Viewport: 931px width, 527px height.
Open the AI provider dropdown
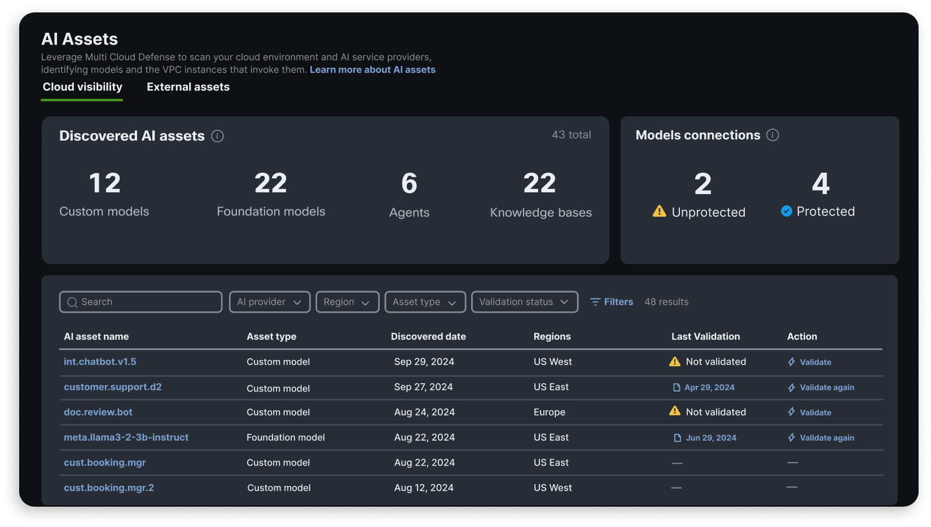pyautogui.click(x=269, y=302)
